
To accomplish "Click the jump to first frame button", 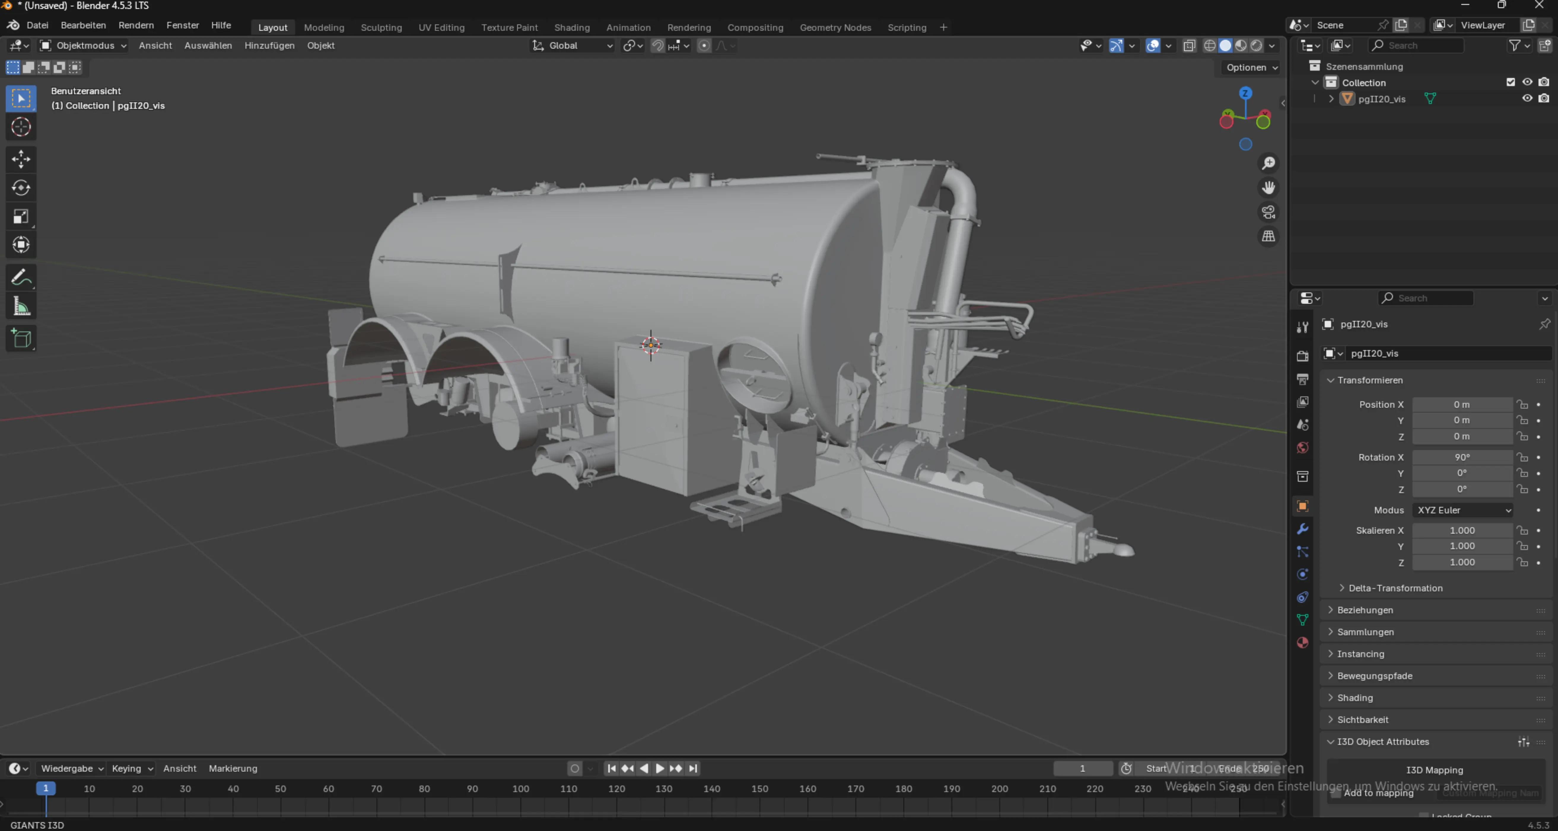I will pos(611,768).
